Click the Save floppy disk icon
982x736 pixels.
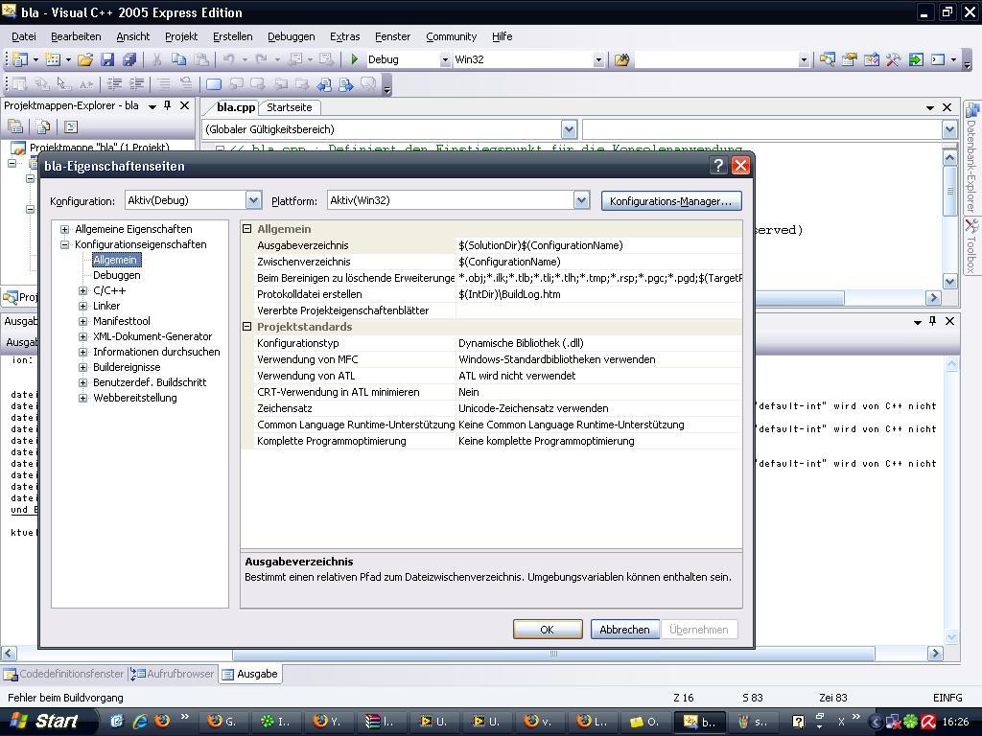[108, 59]
